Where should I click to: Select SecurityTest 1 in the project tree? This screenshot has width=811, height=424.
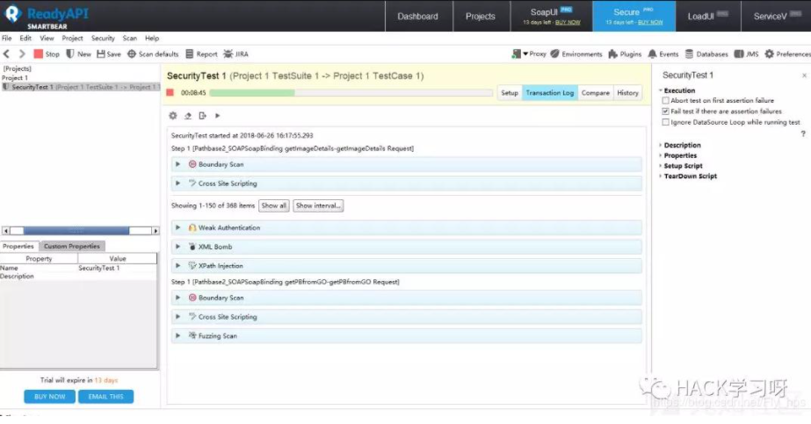click(x=80, y=87)
